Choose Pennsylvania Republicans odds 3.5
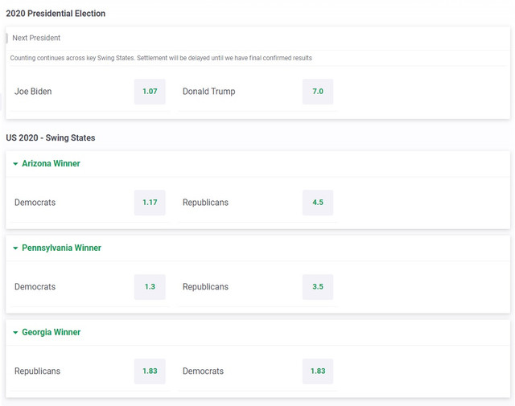Screen dimensions: 515x406 (x=318, y=286)
